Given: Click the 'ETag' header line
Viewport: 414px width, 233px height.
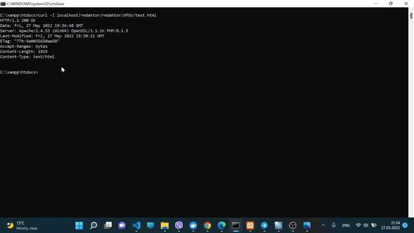Looking at the screenshot, I should [30, 41].
